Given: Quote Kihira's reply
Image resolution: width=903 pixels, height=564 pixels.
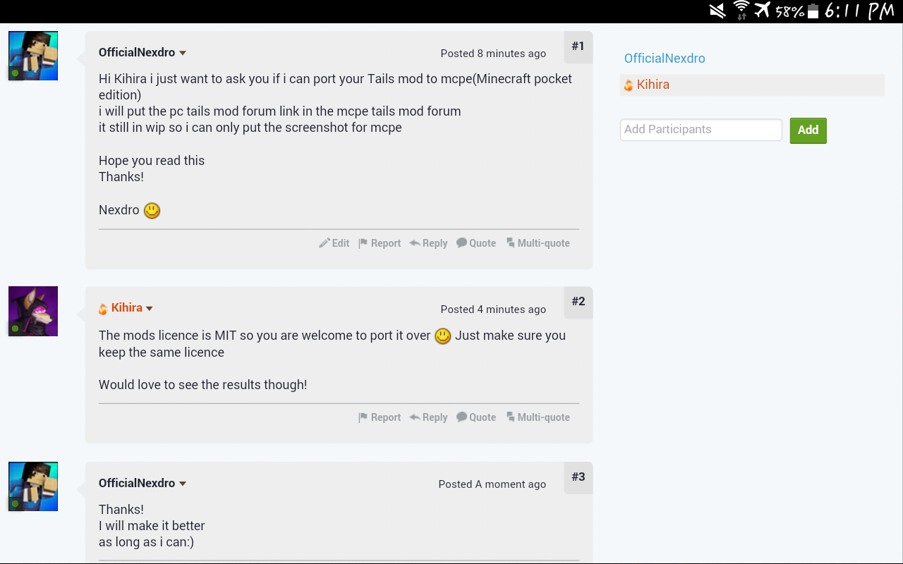Looking at the screenshot, I should point(476,417).
